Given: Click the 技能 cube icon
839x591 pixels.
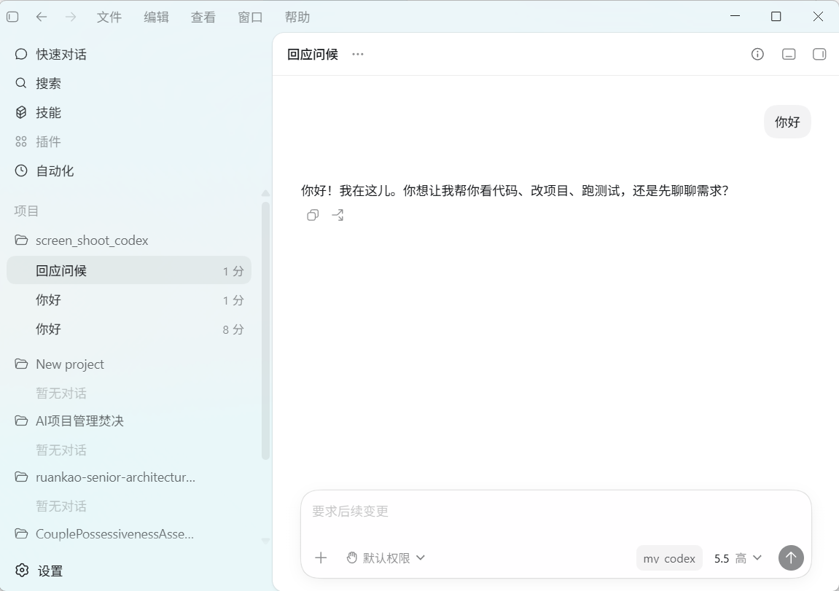Looking at the screenshot, I should pyautogui.click(x=21, y=112).
